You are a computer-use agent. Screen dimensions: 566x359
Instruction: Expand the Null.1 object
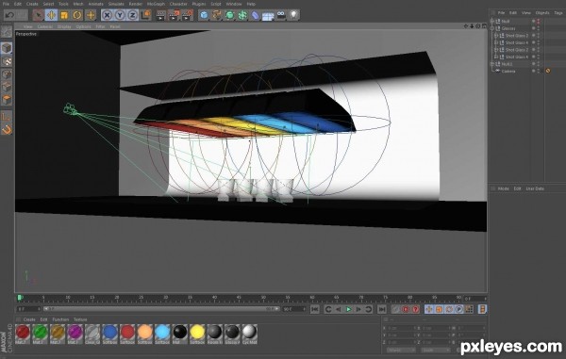click(x=492, y=64)
